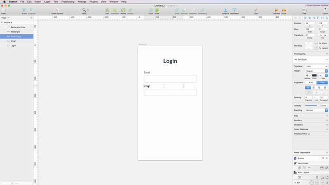The width and height of the screenshot is (329, 185).
Task: Open the Arrange menu
Action: pos(82,2)
